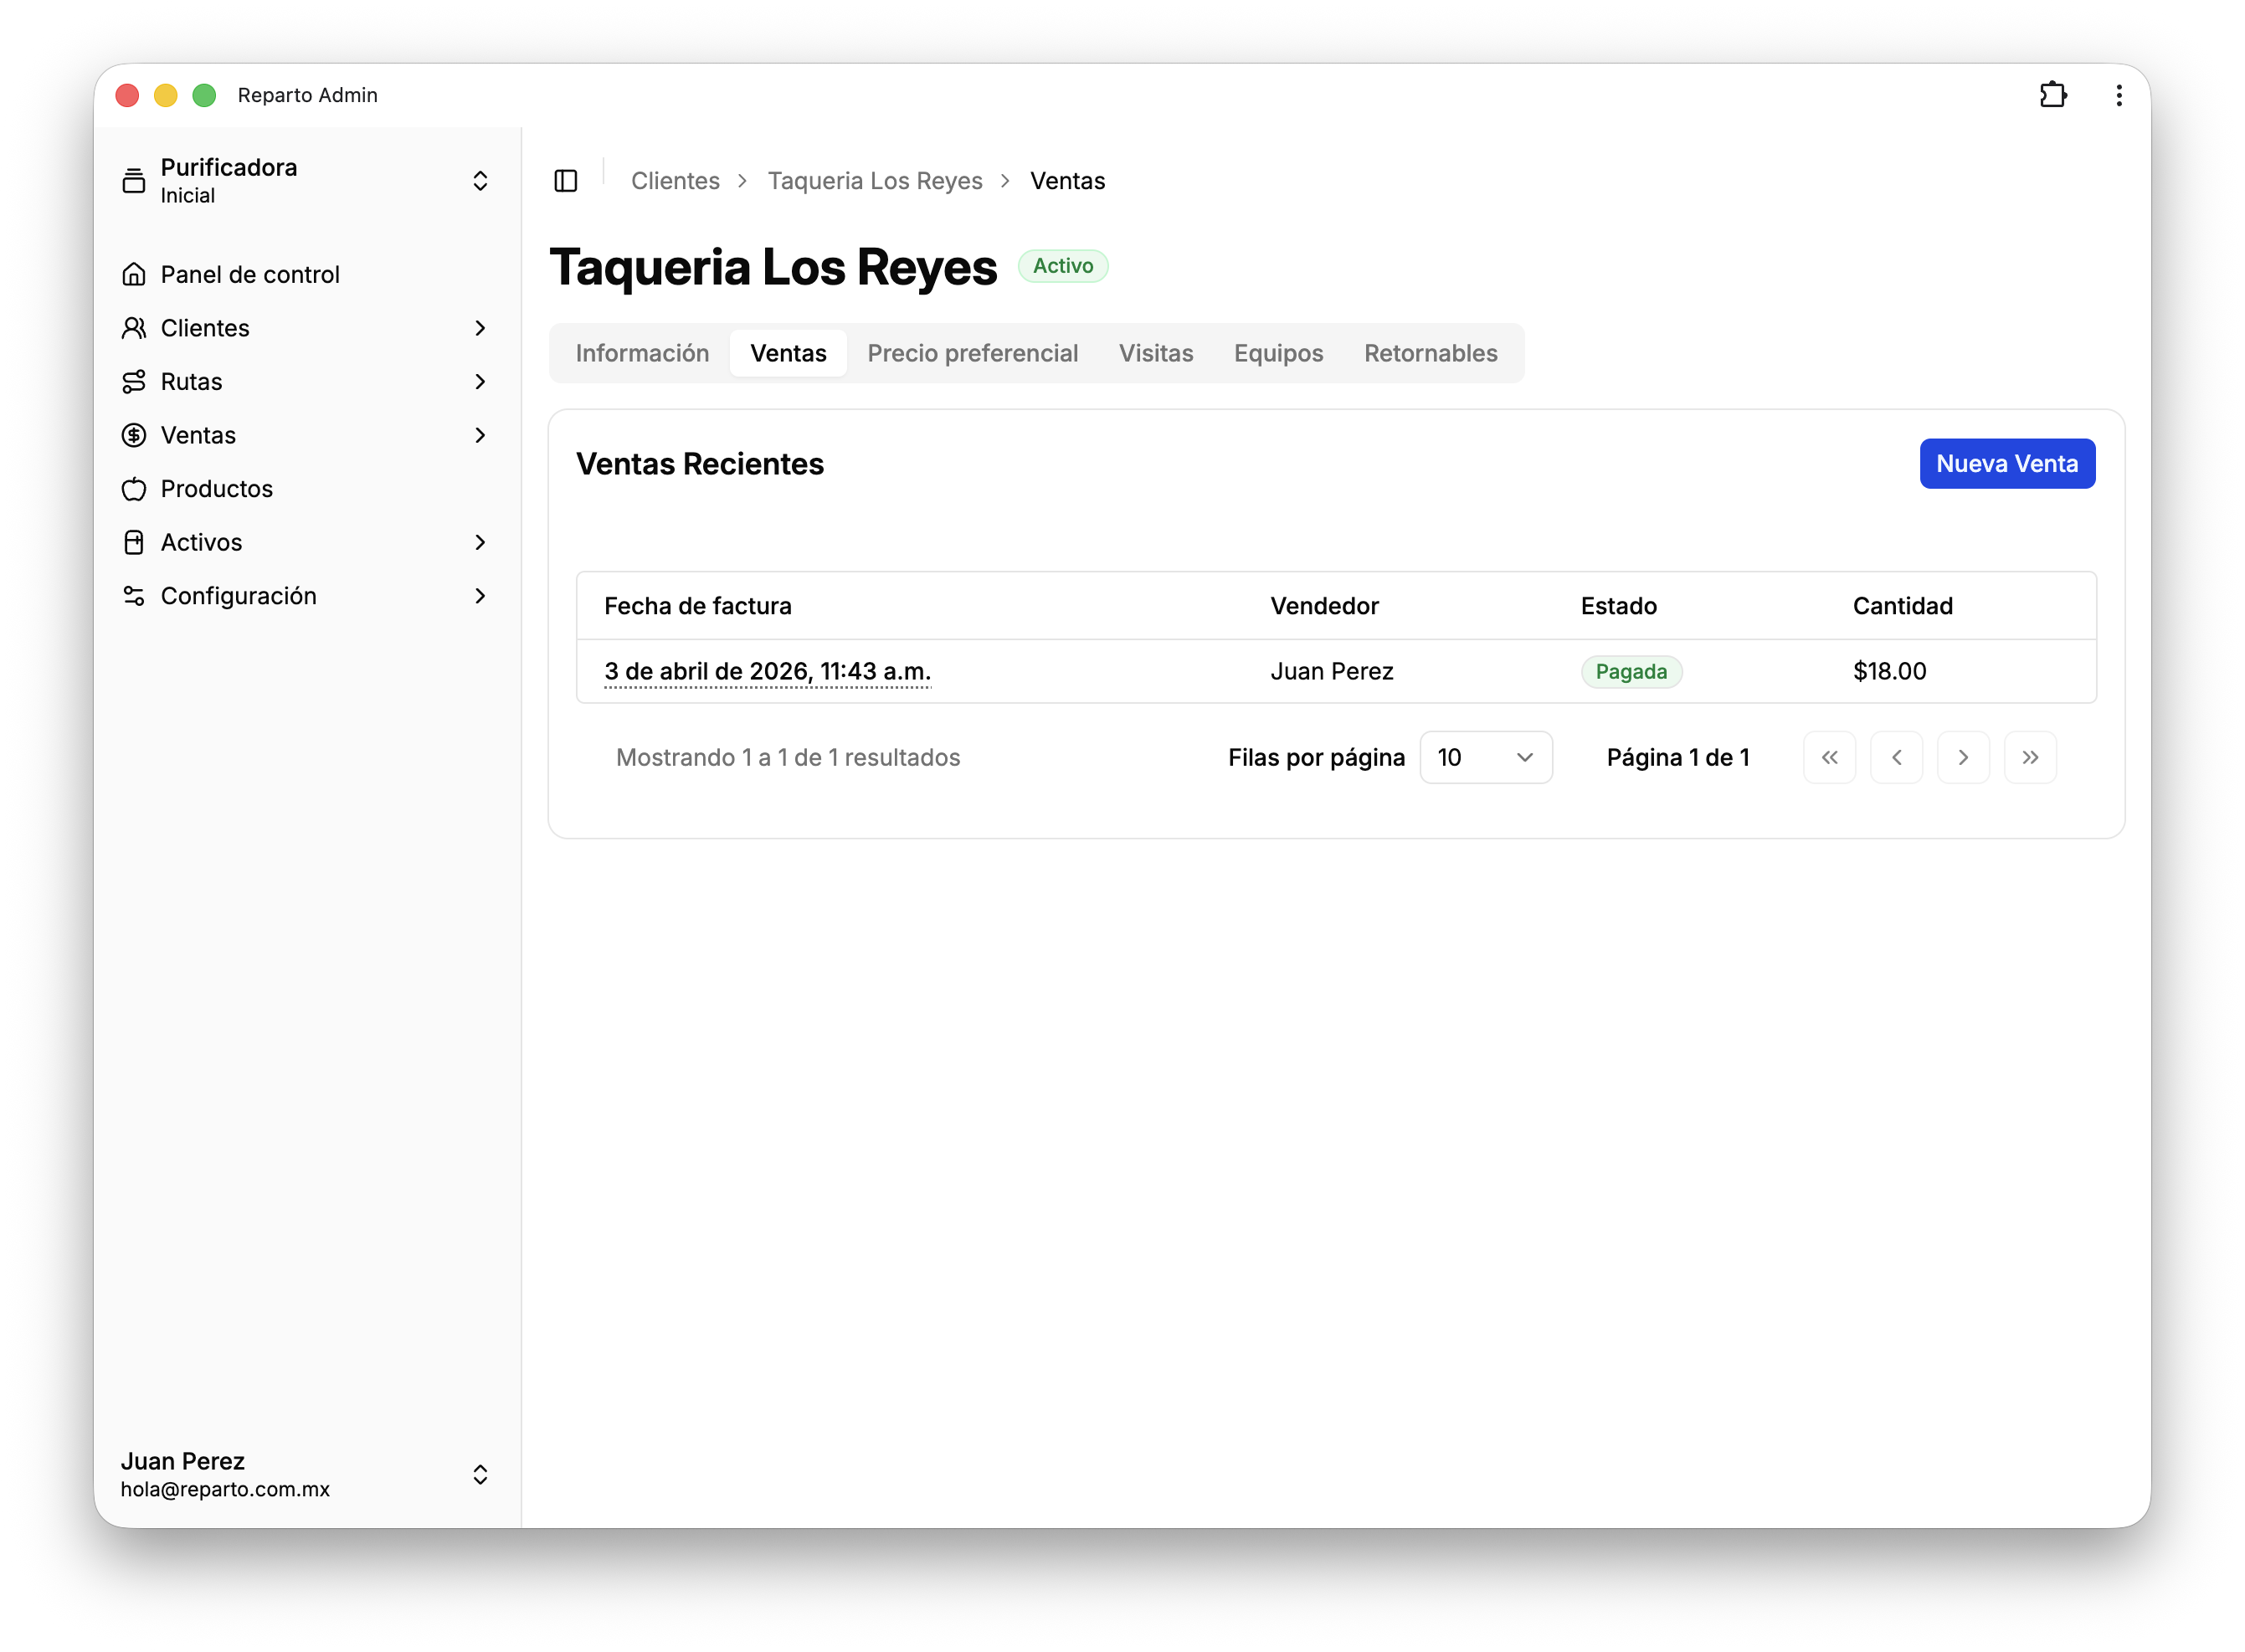The height and width of the screenshot is (1652, 2245).
Task: Click the Ventas dollar icon in sidebar
Action: tap(133, 435)
